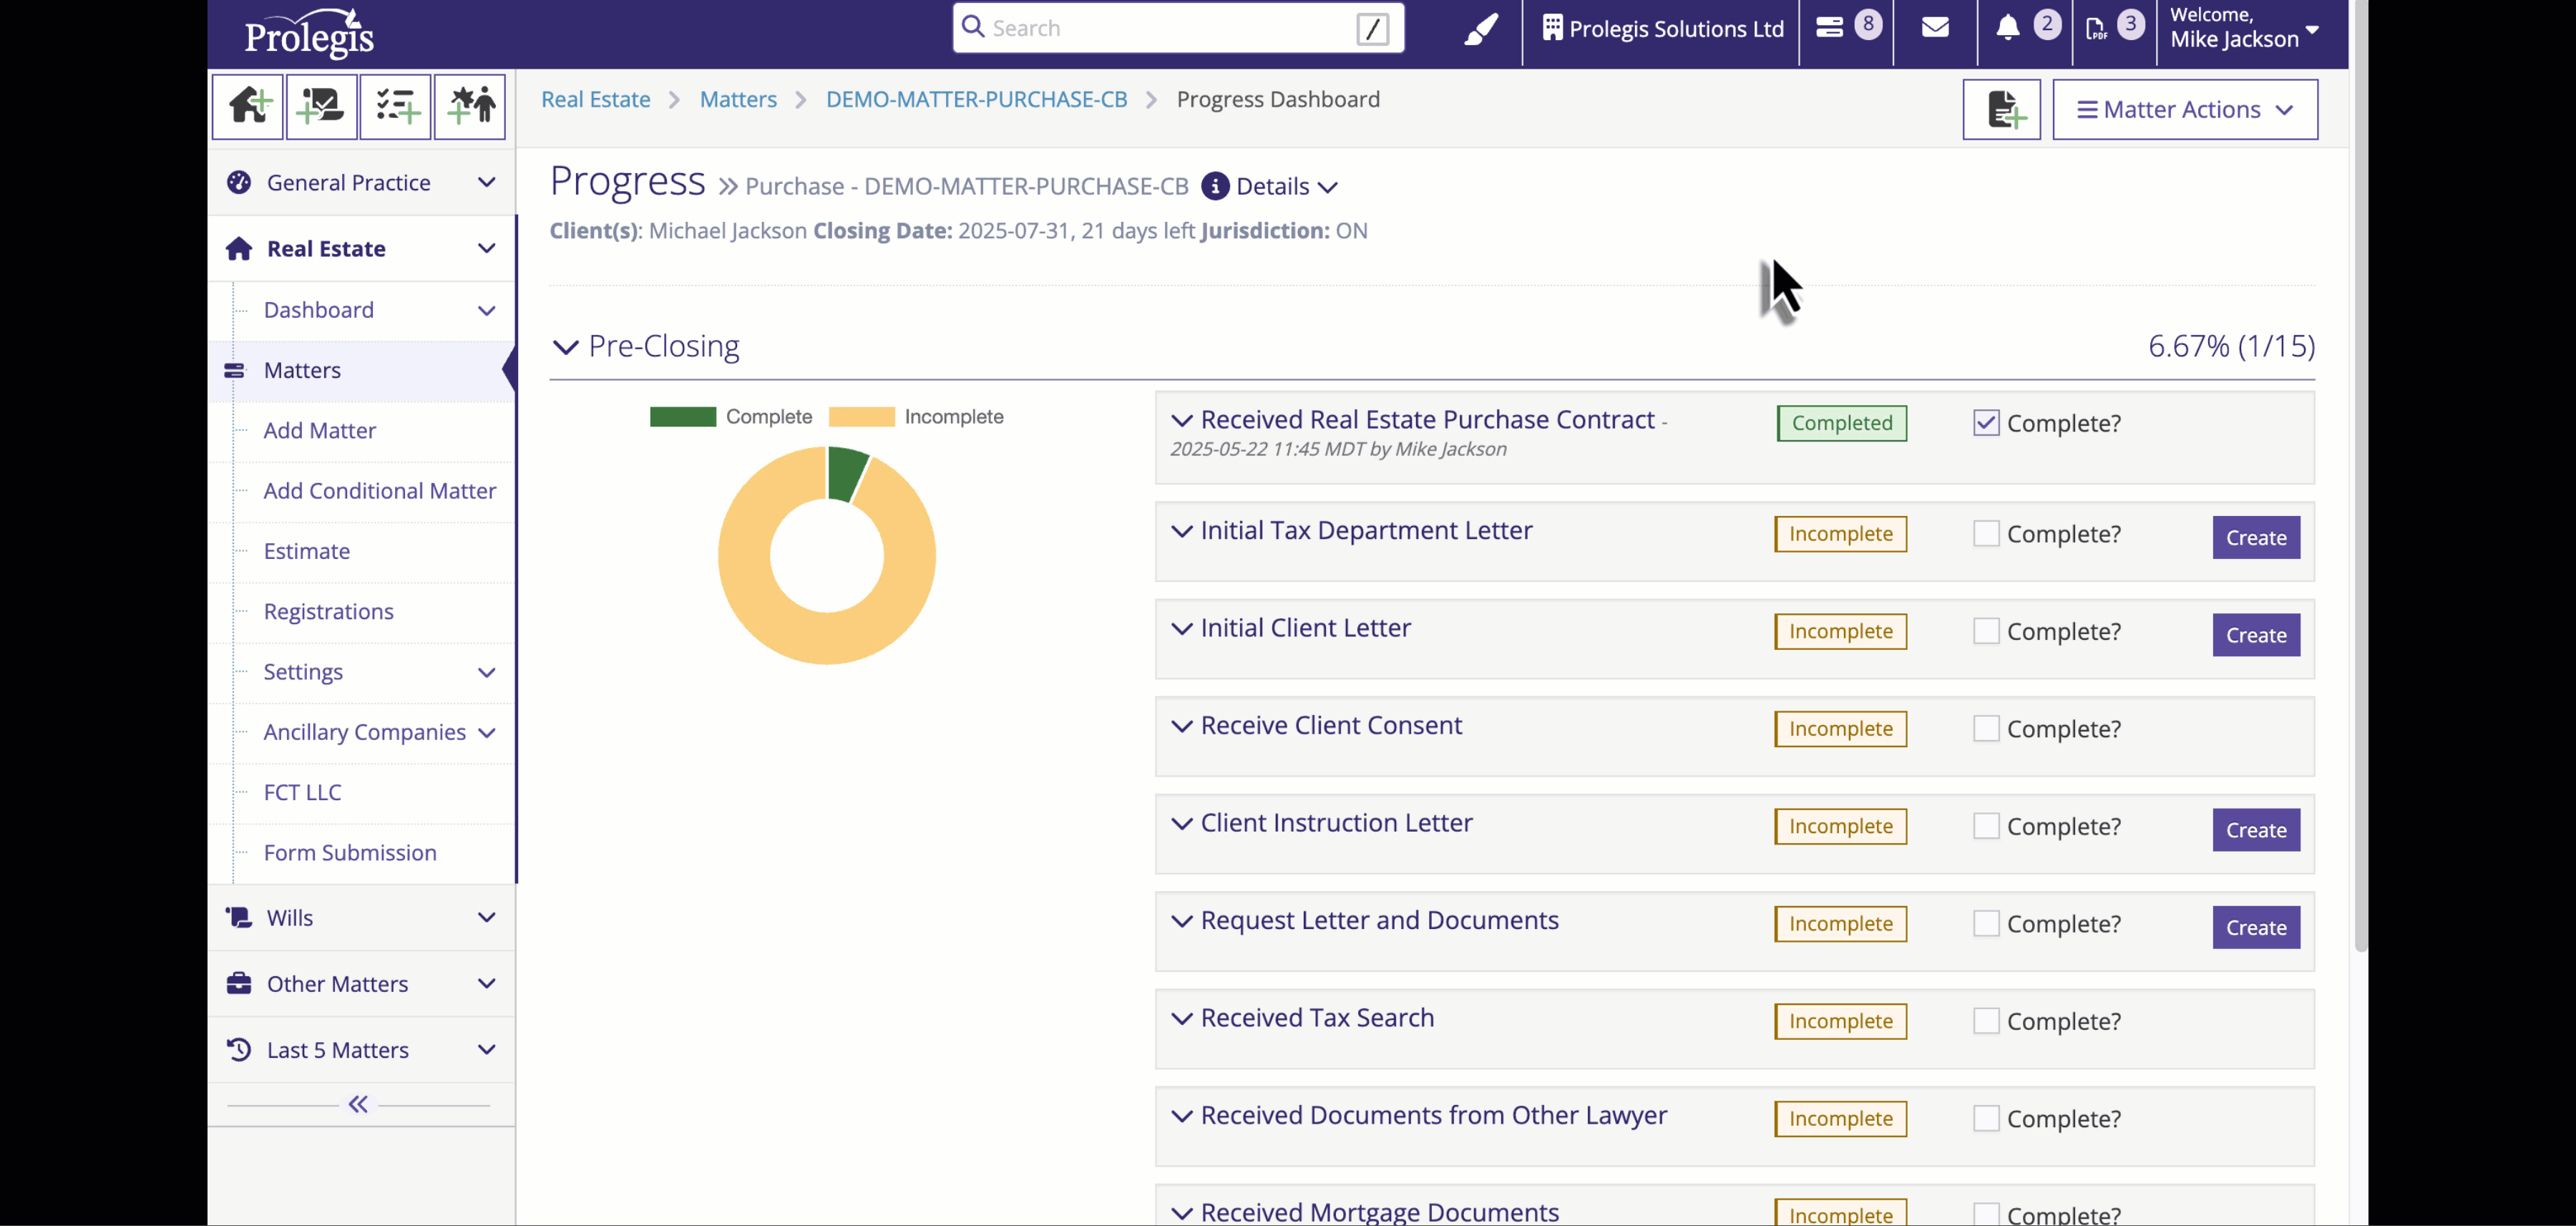Uncheck Complete for Received Real Estate Purchase Contract
2576x1226 pixels.
click(1986, 423)
